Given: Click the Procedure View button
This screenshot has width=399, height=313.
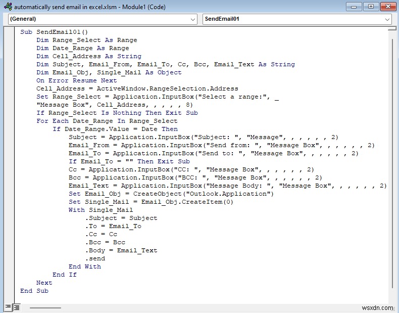Looking at the screenshot, I should [9, 307].
